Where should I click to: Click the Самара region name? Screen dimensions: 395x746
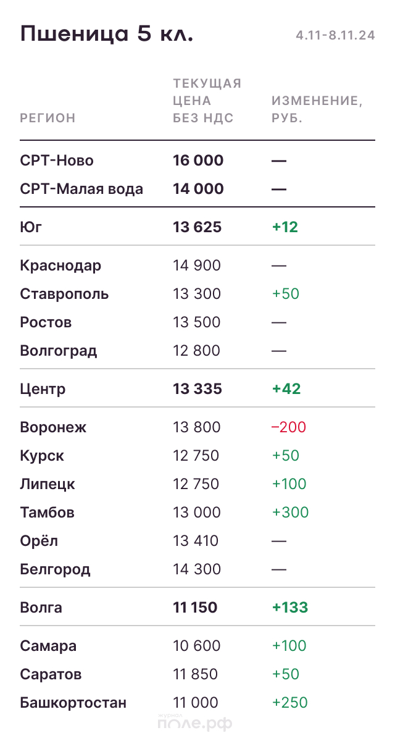(48, 646)
